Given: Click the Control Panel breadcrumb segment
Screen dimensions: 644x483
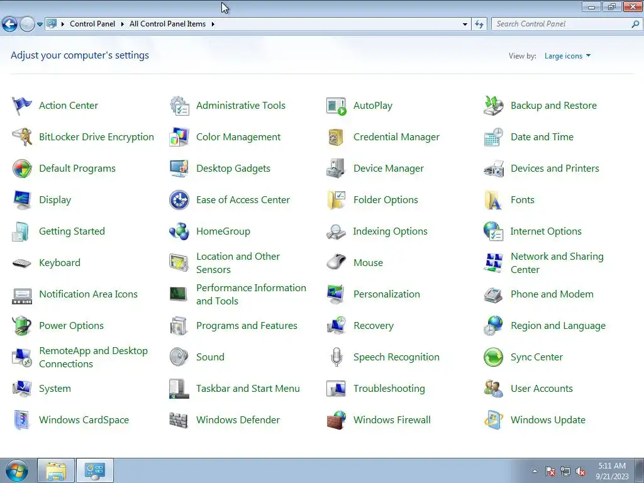Looking at the screenshot, I should [92, 24].
